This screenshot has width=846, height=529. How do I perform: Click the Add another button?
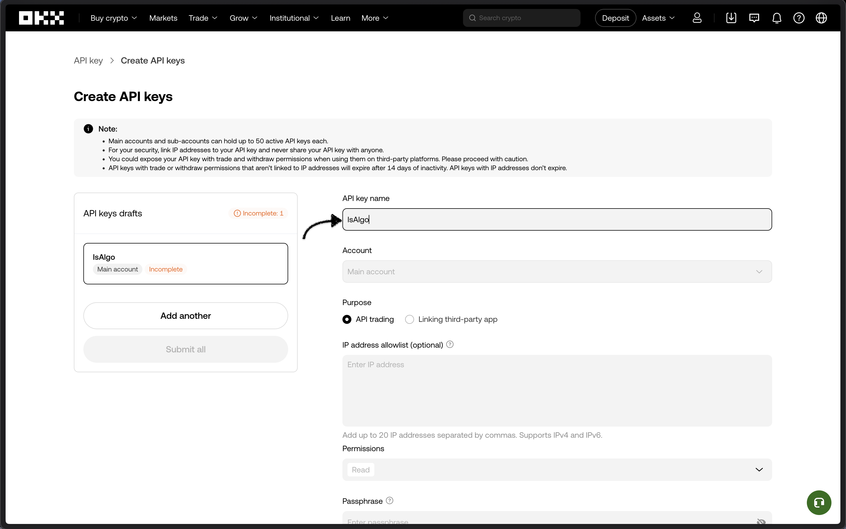[186, 316]
